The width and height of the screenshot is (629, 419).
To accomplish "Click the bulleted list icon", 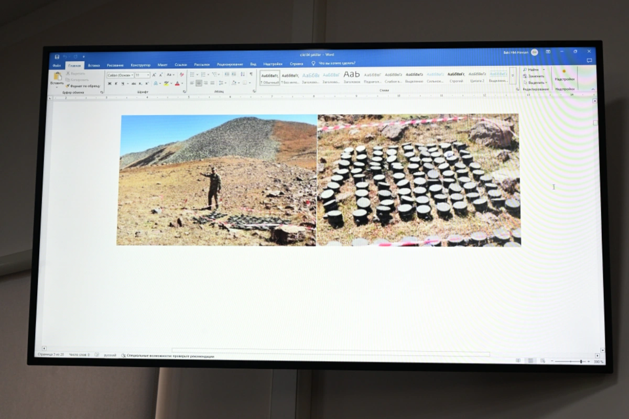I will [192, 74].
